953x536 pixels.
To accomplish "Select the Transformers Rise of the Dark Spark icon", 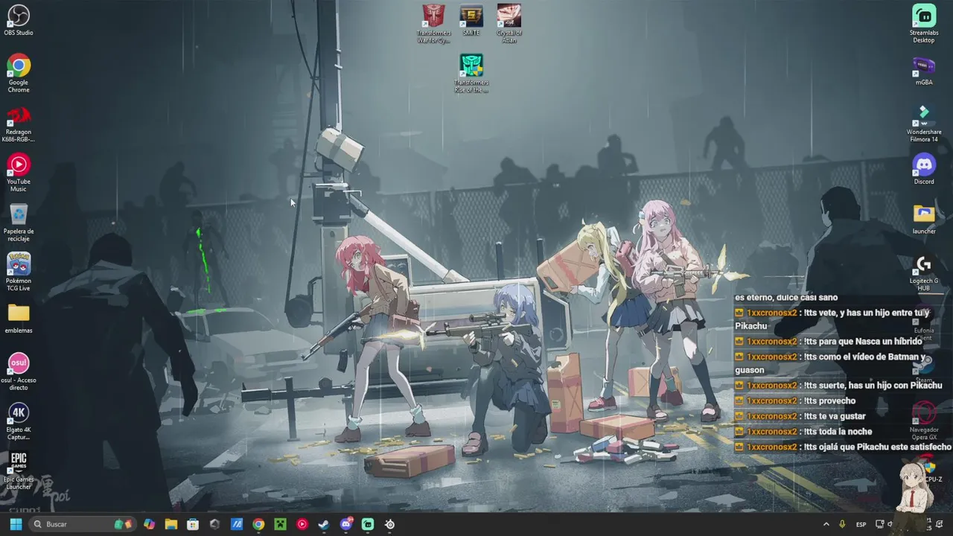I will click(471, 74).
